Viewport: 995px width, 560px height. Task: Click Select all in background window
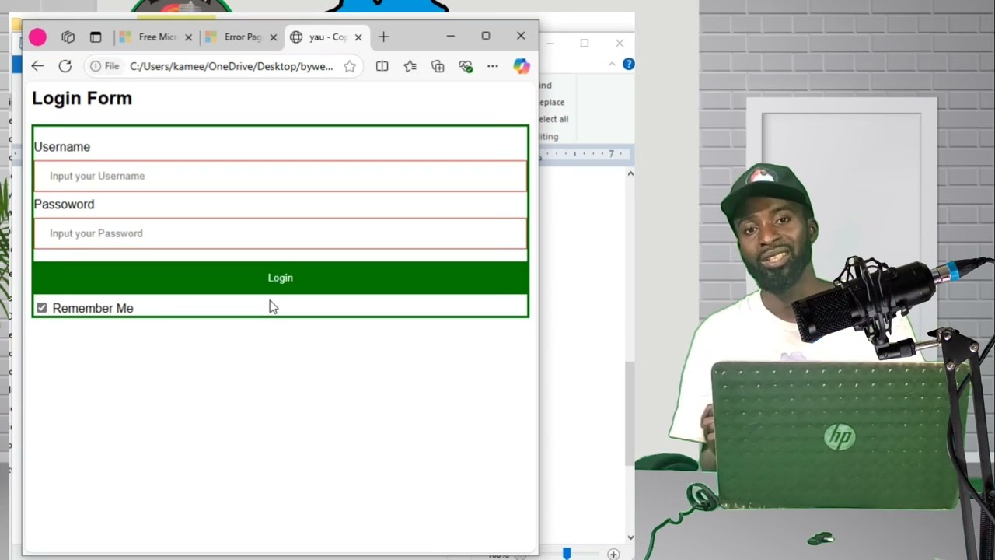pos(553,119)
